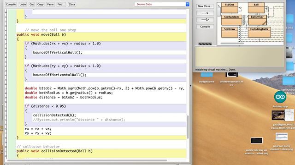The image size is (295, 165).
Task: Click the 'double bothRadius' code line
Action: 69,93
